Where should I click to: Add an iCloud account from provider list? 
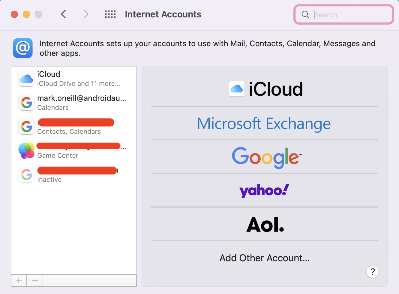[x=265, y=89]
